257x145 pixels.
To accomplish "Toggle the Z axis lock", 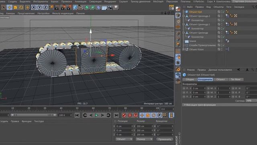I will [45, 7].
